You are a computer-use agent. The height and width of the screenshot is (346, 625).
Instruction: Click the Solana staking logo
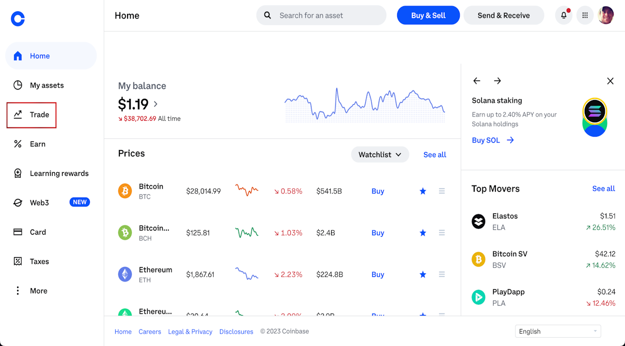click(x=595, y=117)
